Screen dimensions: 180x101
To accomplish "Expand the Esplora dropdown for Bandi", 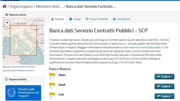I will click(x=164, y=86).
